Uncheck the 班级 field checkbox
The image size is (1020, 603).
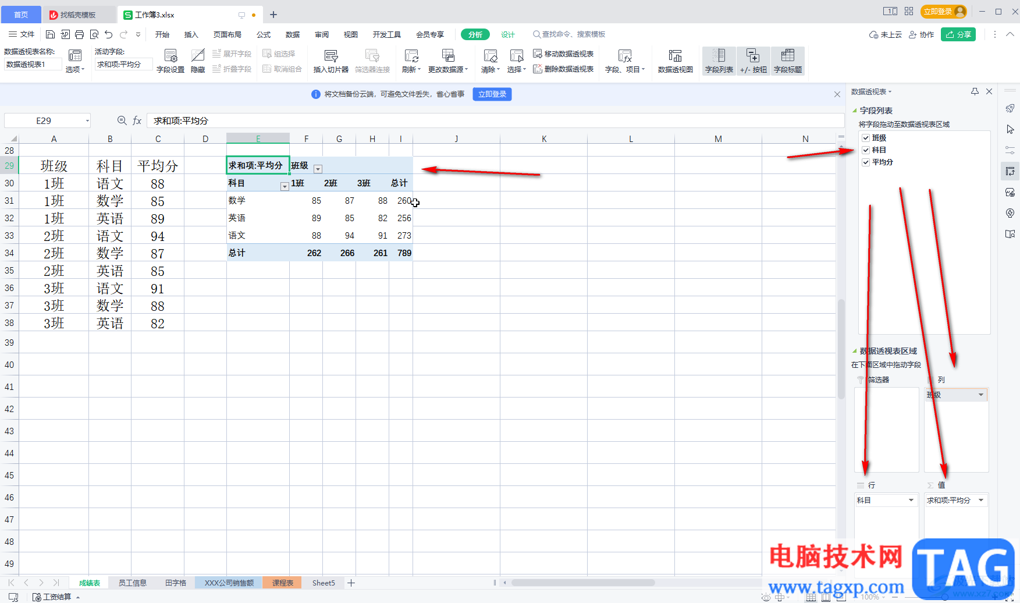(x=866, y=138)
